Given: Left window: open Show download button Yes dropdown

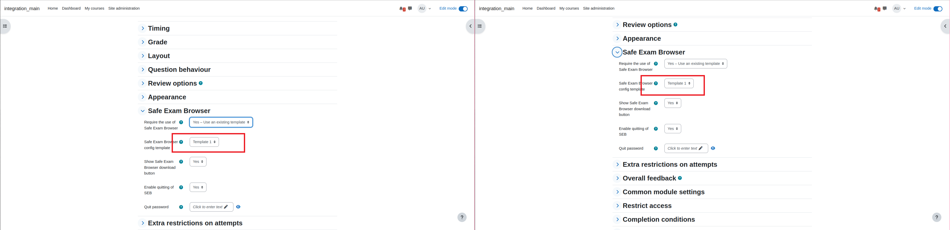Looking at the screenshot, I should click(x=198, y=162).
